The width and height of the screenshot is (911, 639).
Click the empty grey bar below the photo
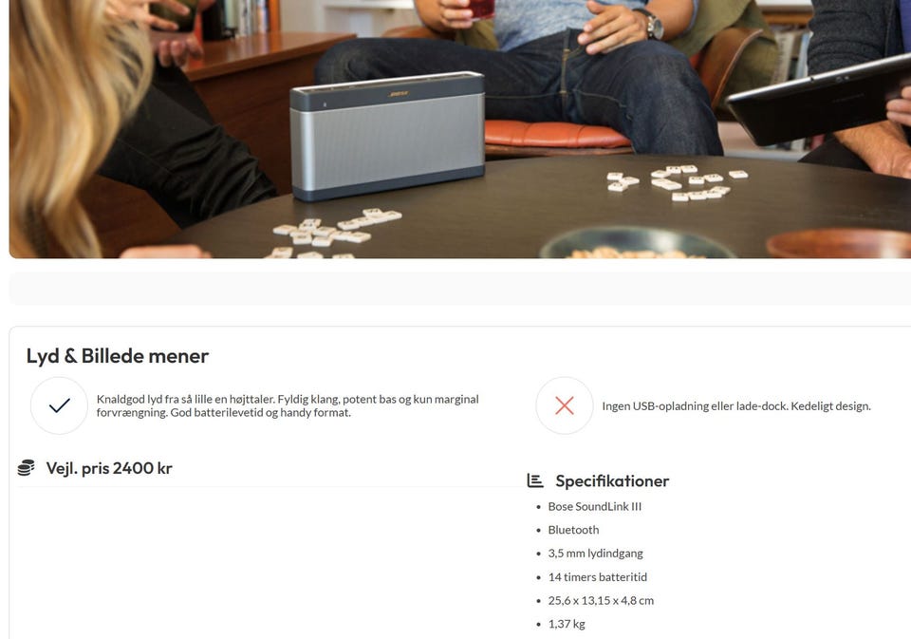[x=460, y=289]
